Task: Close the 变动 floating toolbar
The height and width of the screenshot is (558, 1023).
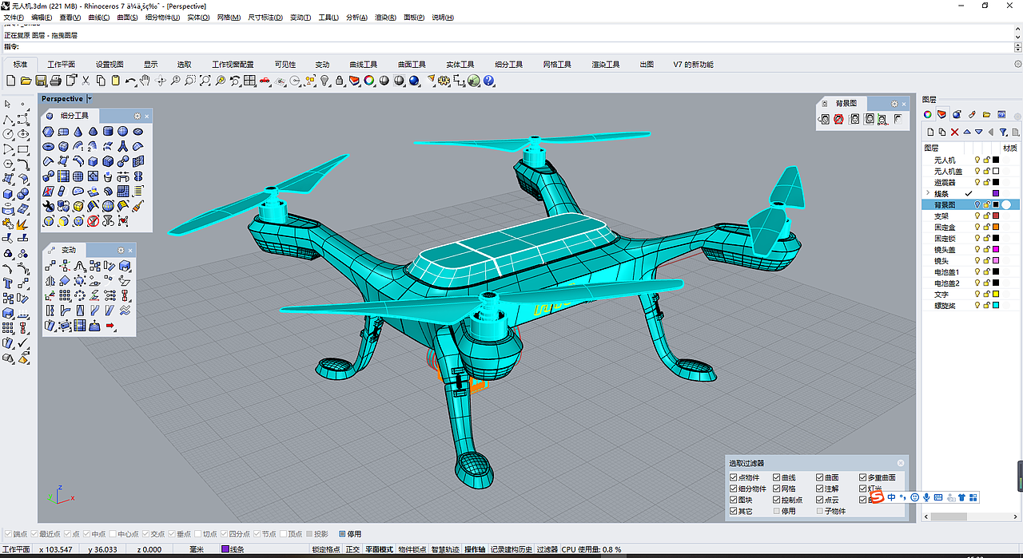Action: click(x=130, y=250)
